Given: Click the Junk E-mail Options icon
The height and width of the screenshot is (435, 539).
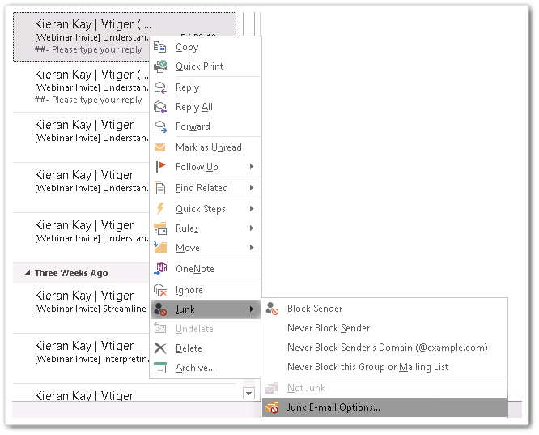Looking at the screenshot, I should (272, 407).
